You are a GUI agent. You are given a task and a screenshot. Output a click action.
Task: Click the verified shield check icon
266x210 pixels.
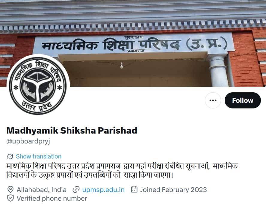point(10,198)
